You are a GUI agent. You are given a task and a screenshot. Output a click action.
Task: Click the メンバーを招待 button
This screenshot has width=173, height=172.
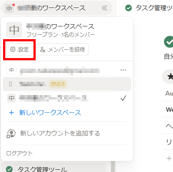tap(63, 49)
